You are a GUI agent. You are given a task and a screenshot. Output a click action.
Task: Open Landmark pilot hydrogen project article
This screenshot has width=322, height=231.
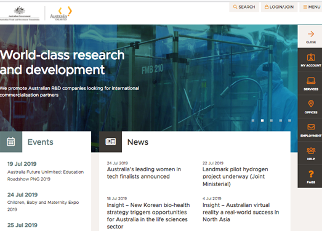pos(235,177)
